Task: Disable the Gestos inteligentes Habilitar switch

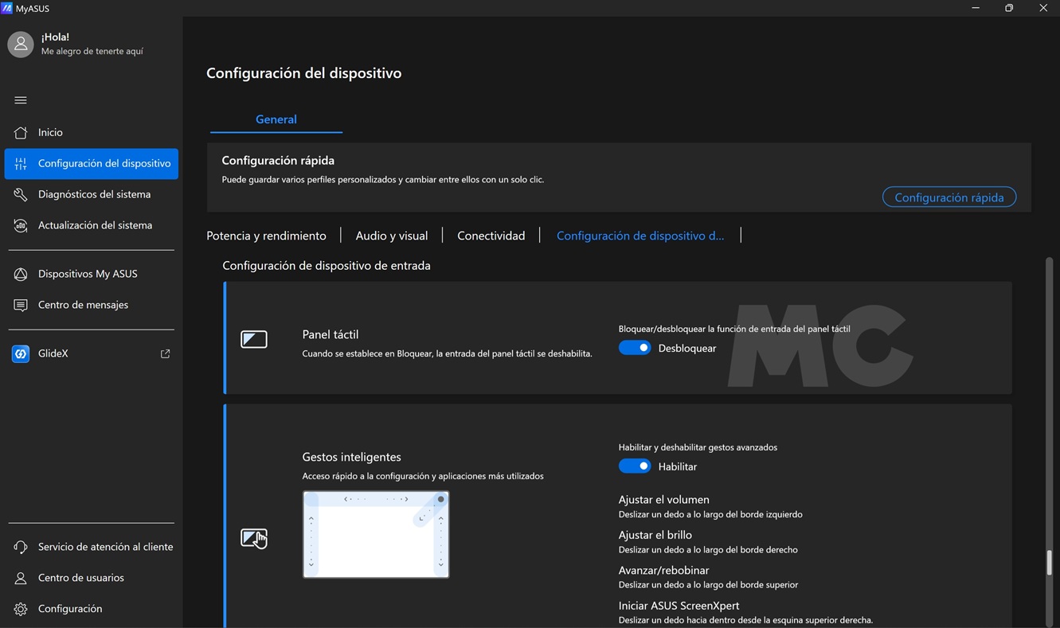Action: pos(635,466)
